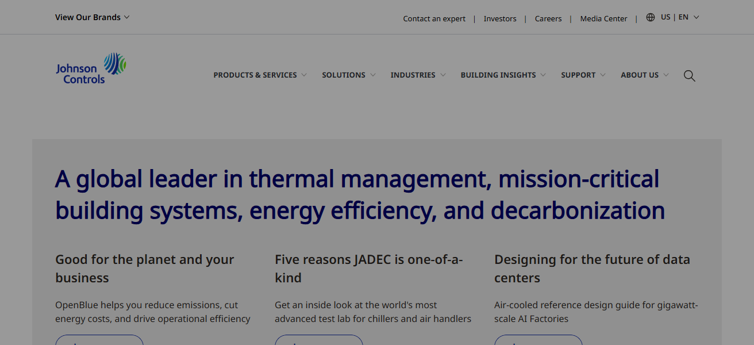
Task: Expand the Industries menu
Action: 418,75
